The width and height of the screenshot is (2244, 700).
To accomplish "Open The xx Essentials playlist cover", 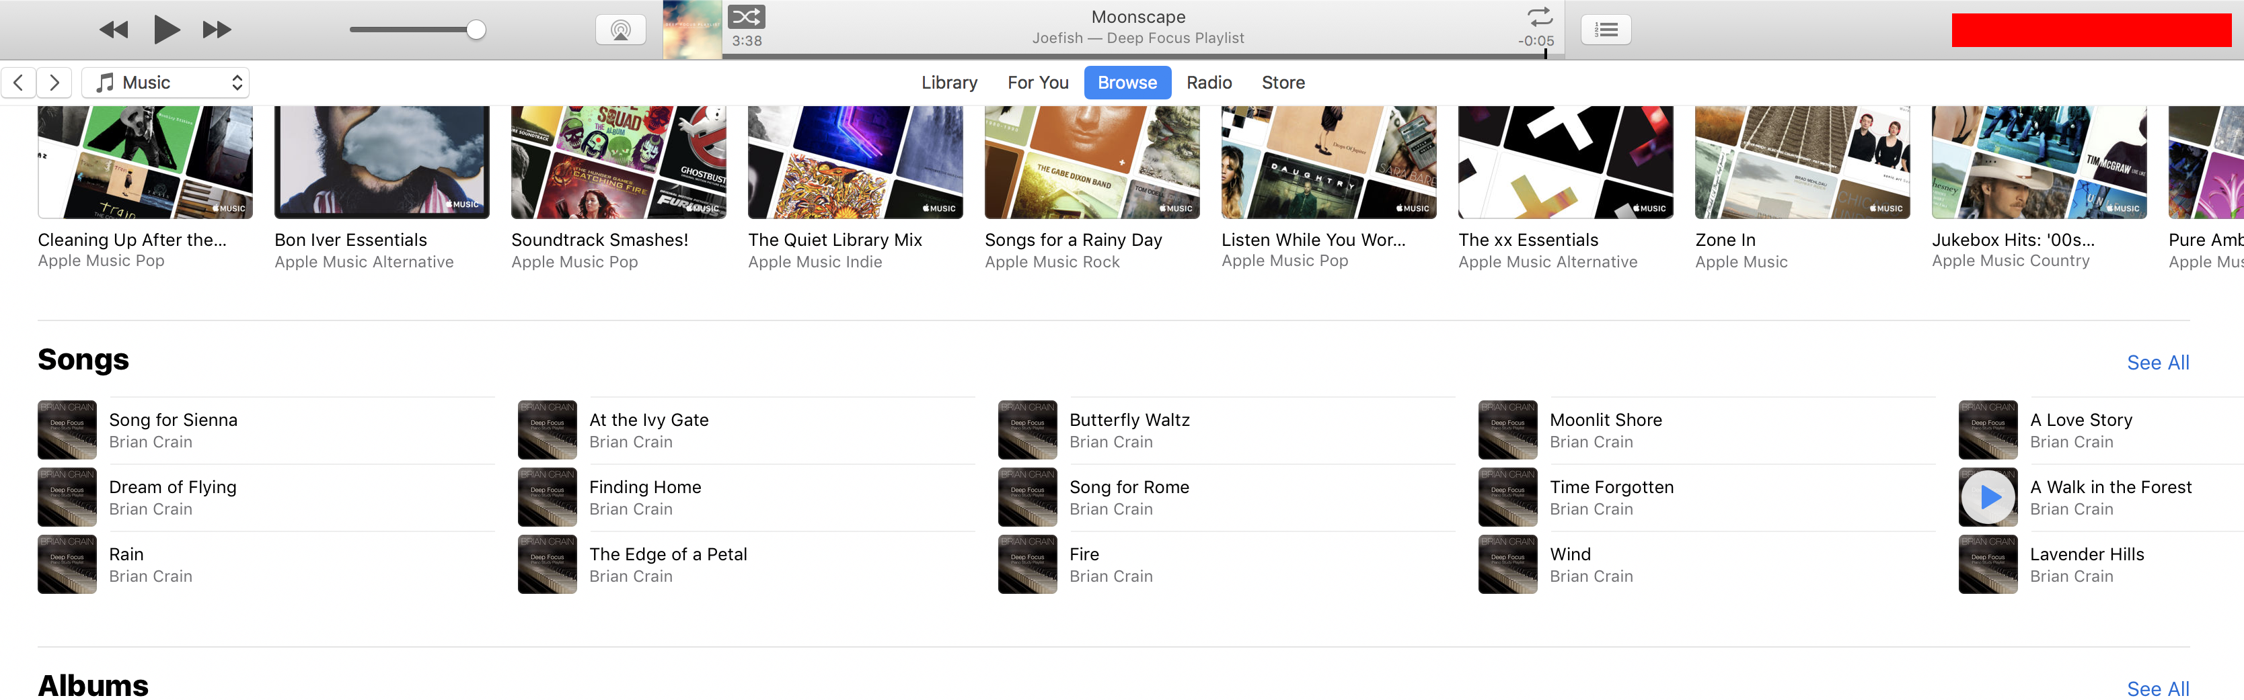I will (x=1565, y=162).
